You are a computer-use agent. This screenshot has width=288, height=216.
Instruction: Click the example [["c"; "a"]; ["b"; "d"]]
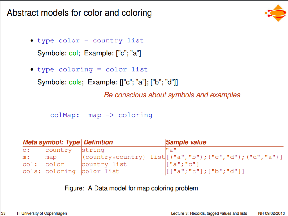[x=149, y=82]
